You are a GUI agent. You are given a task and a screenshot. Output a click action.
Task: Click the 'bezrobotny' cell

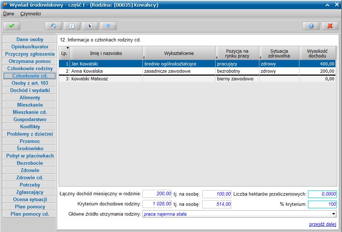point(237,71)
